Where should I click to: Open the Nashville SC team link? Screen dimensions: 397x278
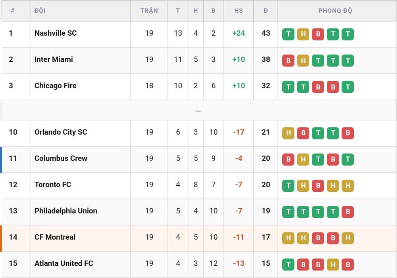56,33
